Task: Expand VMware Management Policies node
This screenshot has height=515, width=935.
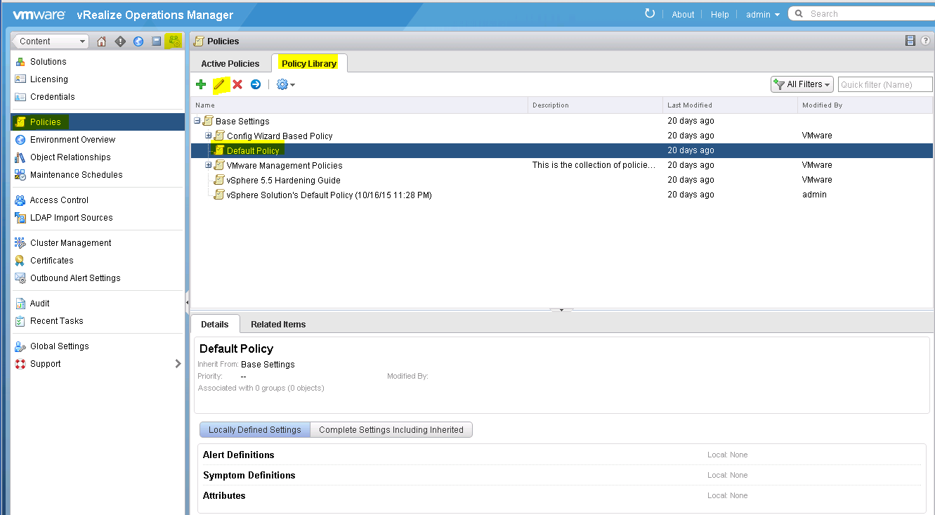Action: click(209, 165)
